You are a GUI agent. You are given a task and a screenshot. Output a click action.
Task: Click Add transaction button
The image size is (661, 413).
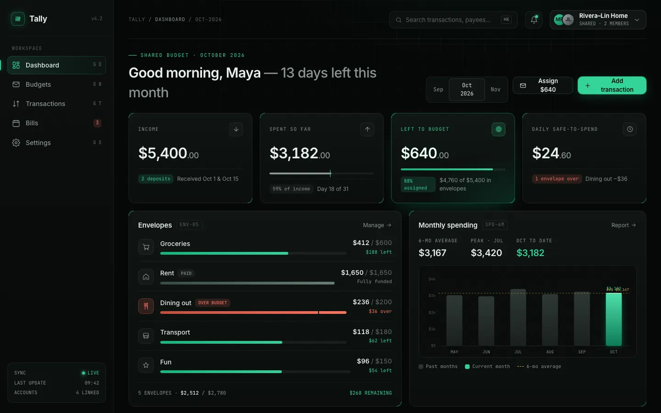pyautogui.click(x=612, y=85)
